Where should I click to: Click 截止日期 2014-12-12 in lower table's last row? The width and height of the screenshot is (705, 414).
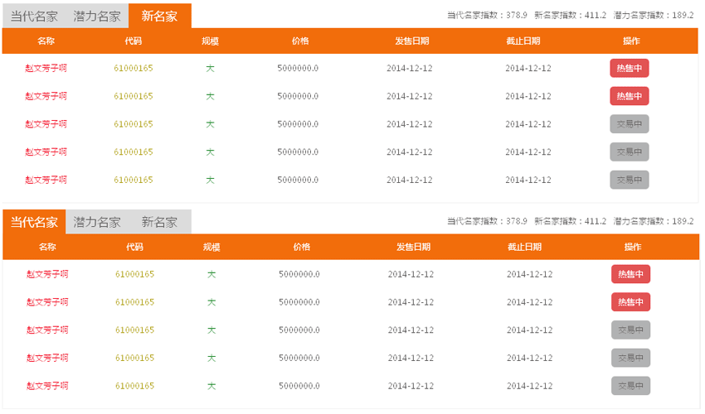[529, 385]
